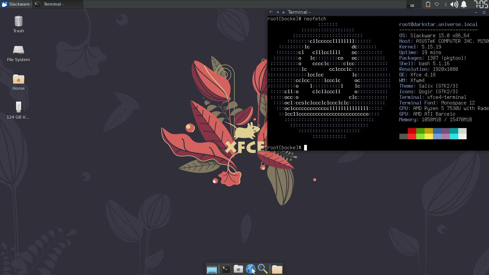The height and width of the screenshot is (275, 489).
Task: Open the dock's directory menu folder
Action: (277, 269)
